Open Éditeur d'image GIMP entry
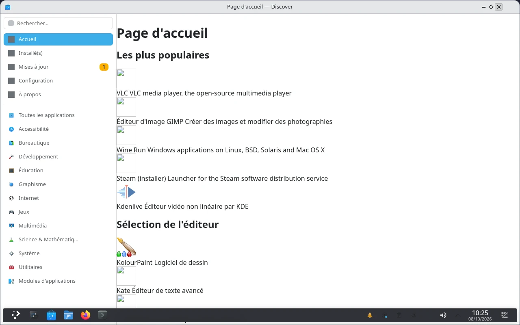Viewport: 520px width, 325px height. [224, 121]
